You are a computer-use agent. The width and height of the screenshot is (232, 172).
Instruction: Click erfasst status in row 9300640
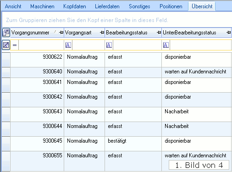tap(115, 72)
